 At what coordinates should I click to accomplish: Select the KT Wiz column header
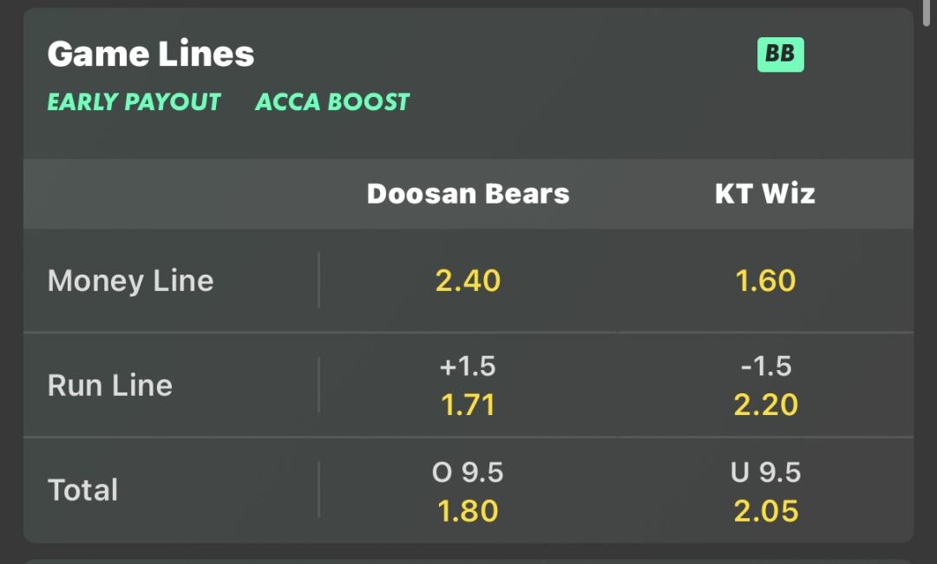[x=765, y=193]
